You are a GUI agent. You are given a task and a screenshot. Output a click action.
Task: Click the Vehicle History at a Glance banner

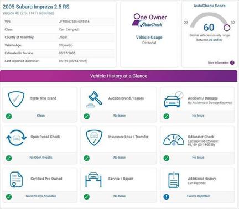point(118,76)
